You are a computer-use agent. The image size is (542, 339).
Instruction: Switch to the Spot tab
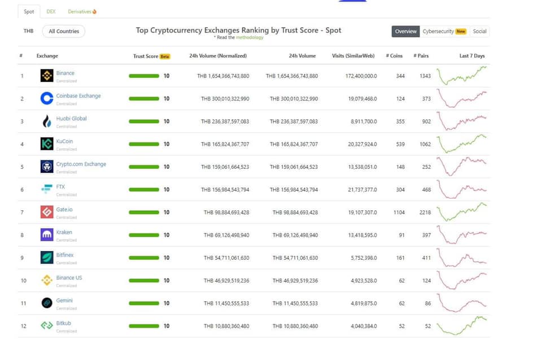point(29,11)
